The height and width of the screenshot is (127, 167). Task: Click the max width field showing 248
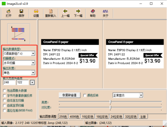pos(9,83)
